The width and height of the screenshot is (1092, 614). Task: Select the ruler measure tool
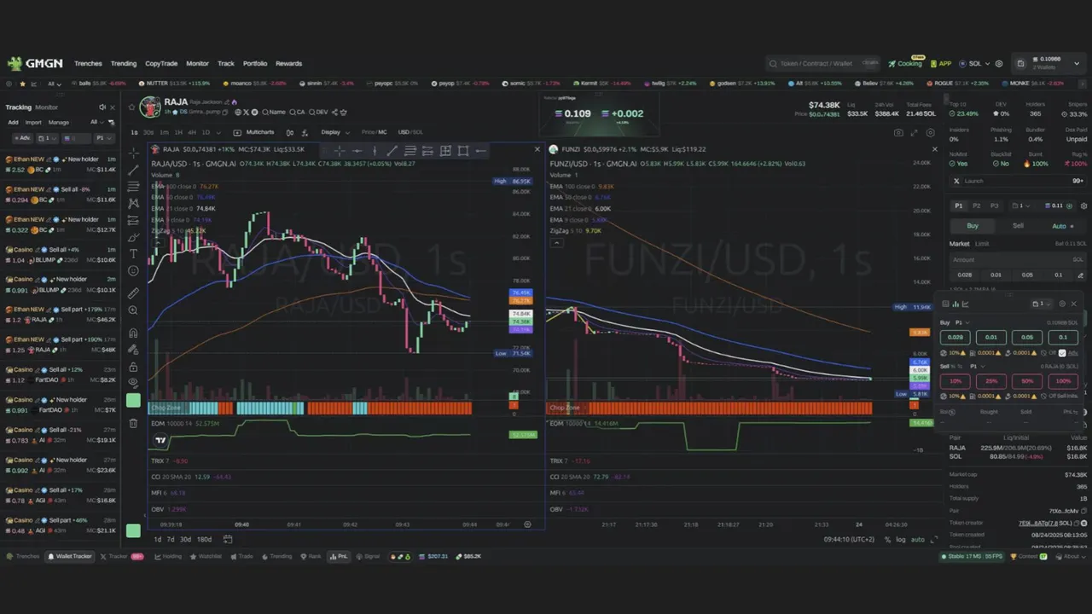click(x=133, y=293)
